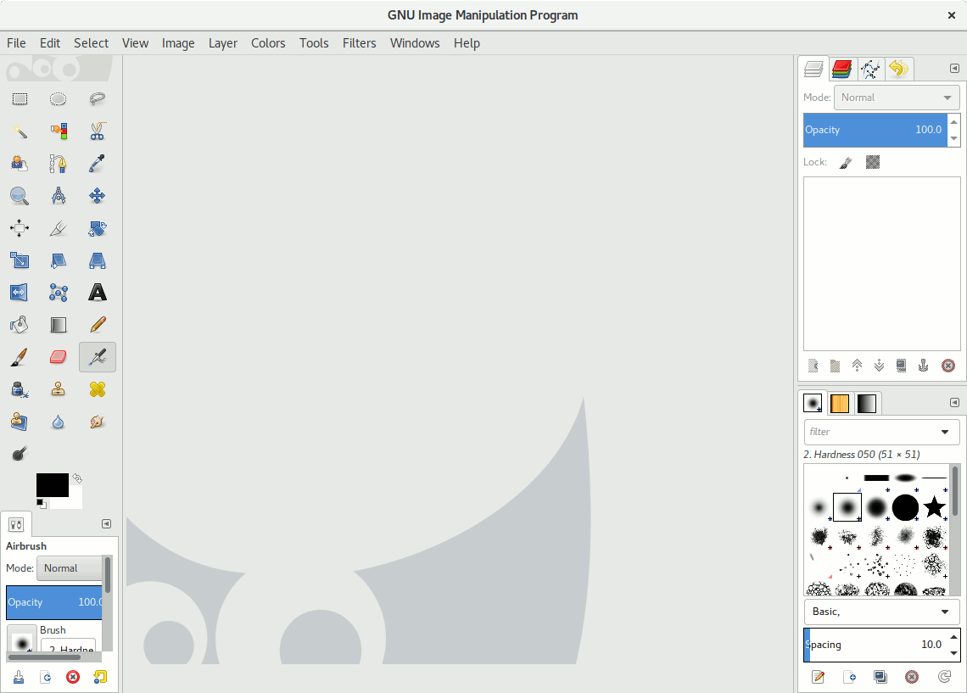
Task: Select the Dodge/Burn tool
Action: tap(20, 454)
